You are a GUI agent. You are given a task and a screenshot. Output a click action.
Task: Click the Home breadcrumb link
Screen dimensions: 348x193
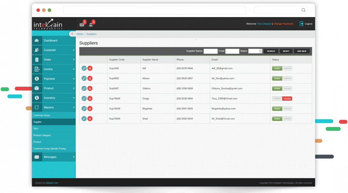pos(80,34)
